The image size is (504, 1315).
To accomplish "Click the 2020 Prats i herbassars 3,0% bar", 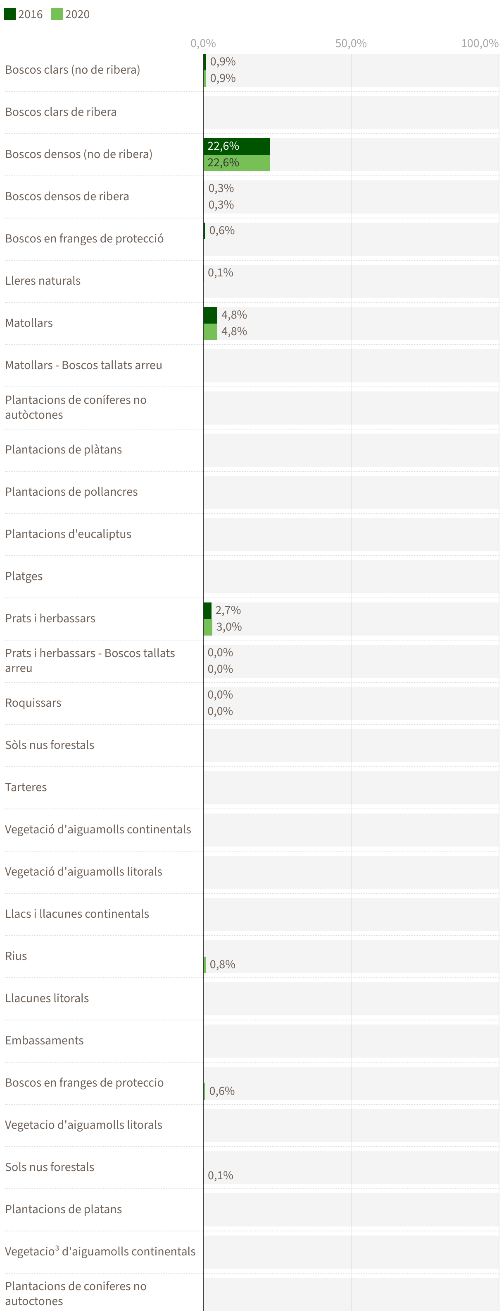I will click(207, 627).
